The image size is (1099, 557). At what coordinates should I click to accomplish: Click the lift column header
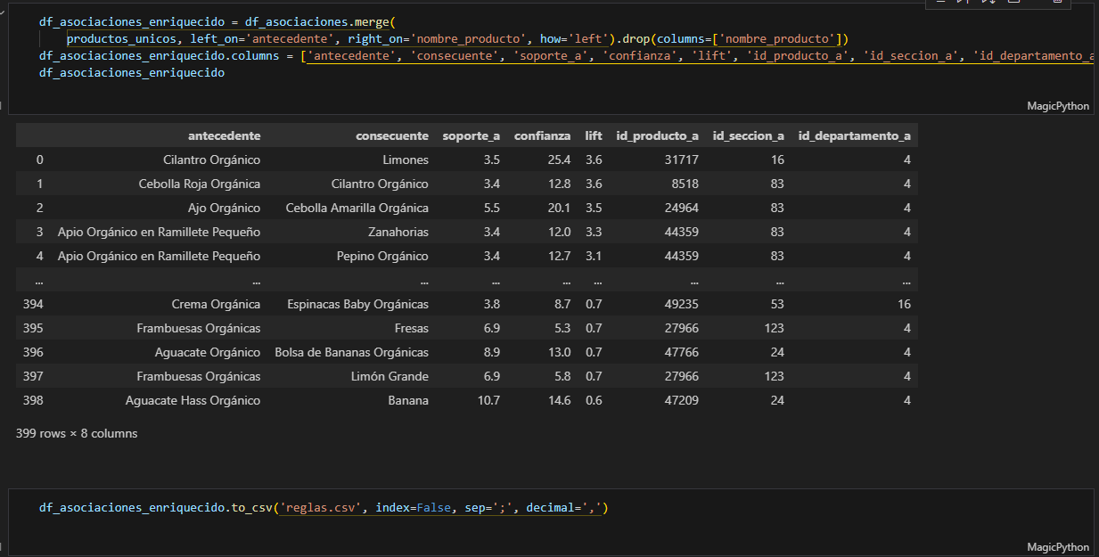tap(594, 135)
